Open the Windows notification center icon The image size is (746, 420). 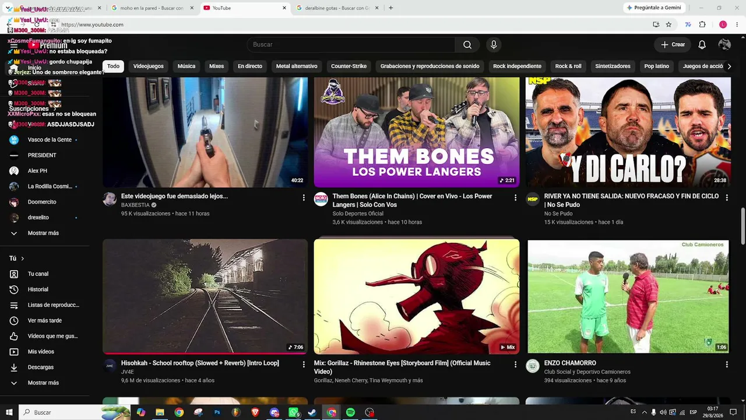pyautogui.click(x=733, y=412)
